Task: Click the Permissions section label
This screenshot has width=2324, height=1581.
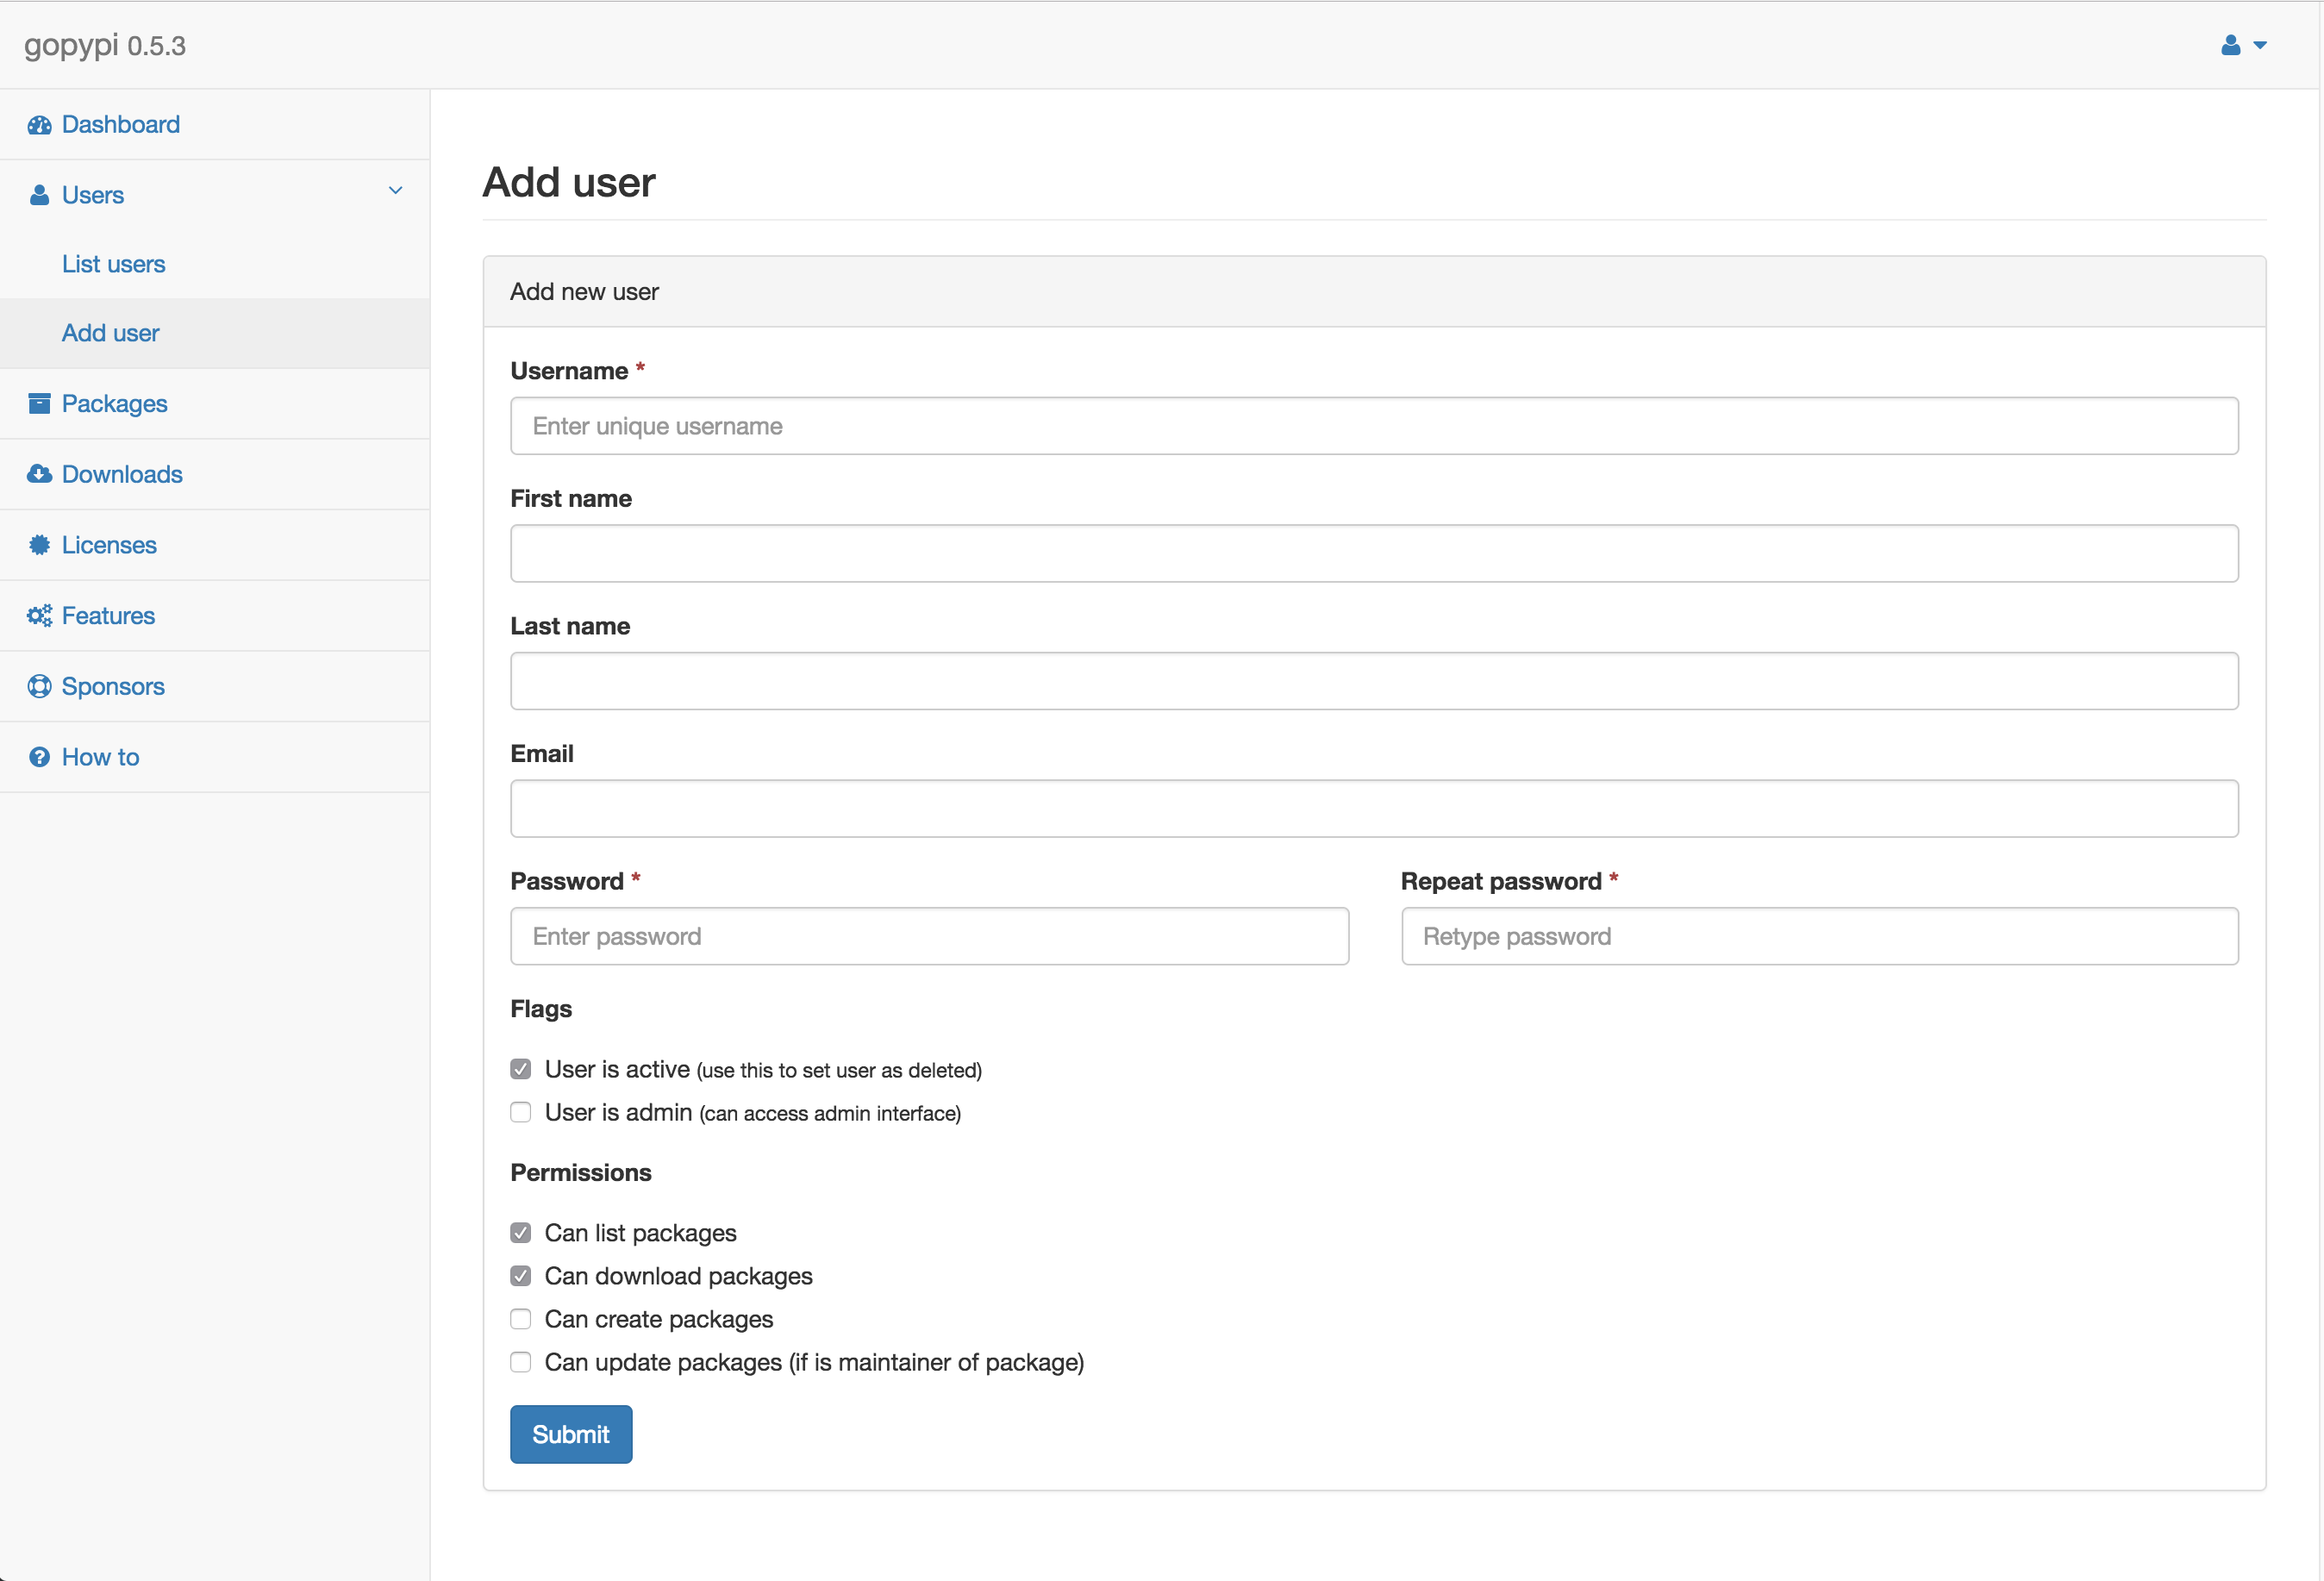Action: [581, 1172]
